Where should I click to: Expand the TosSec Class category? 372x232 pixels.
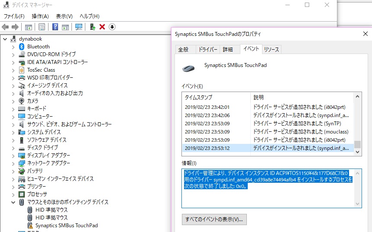13,70
